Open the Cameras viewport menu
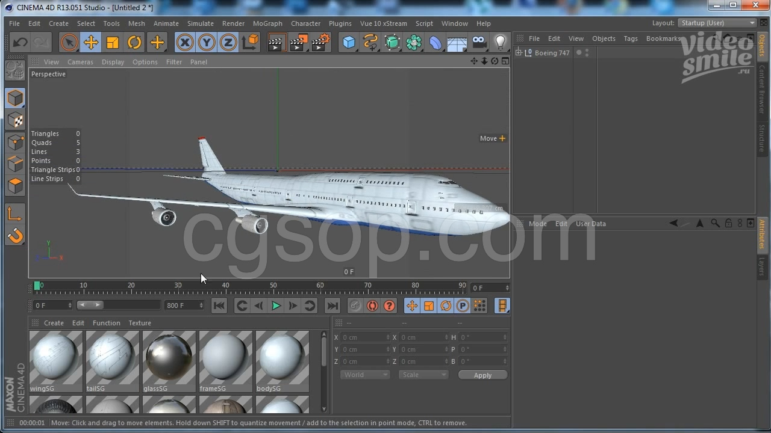Viewport: 771px width, 433px height. (80, 62)
